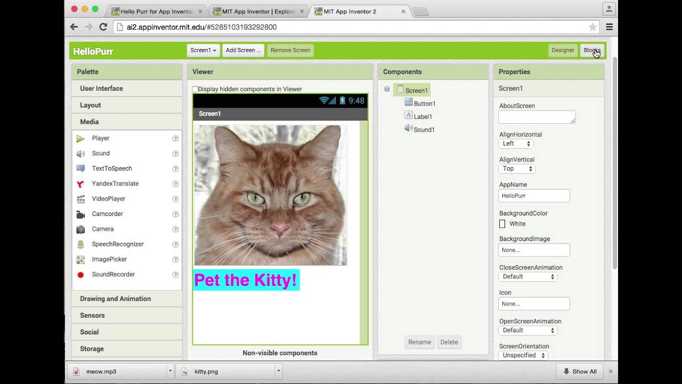682x384 pixels.
Task: Click Rename component button
Action: point(419,342)
